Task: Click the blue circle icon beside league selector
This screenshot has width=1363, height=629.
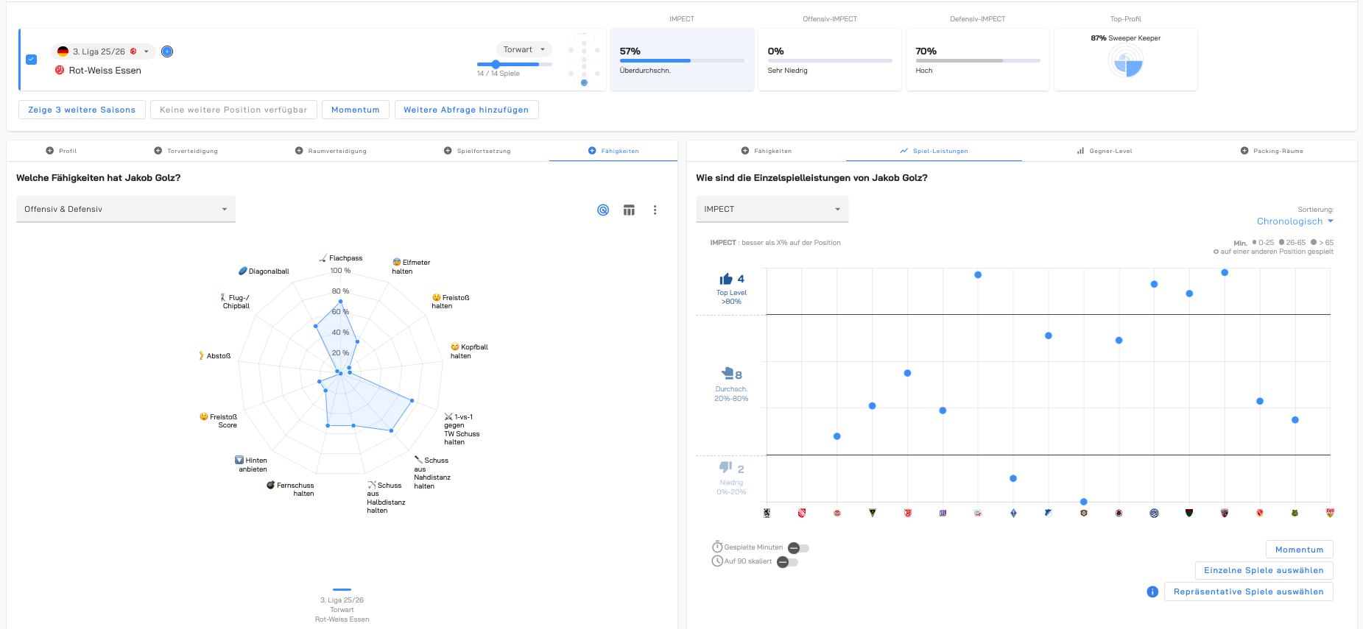Action: click(167, 51)
